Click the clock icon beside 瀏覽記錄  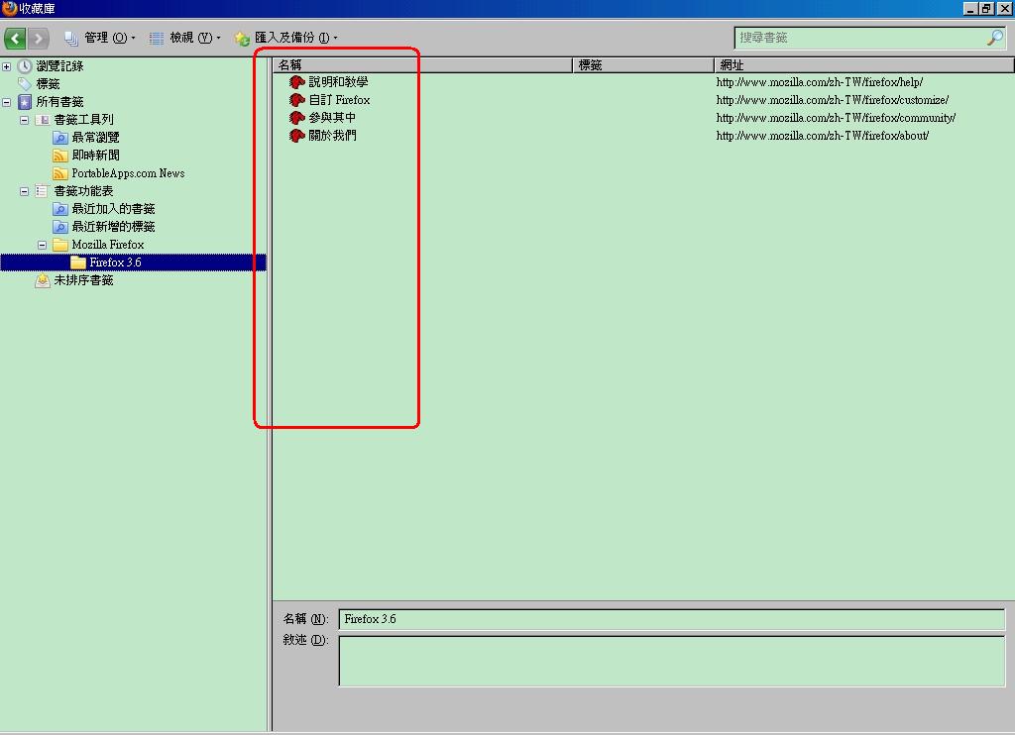click(x=25, y=66)
